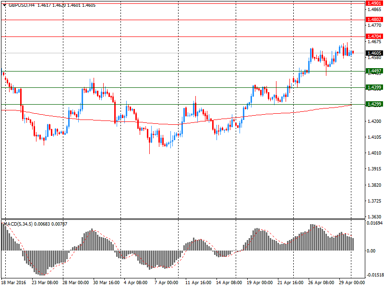The image size is (384, 288).
Task: Click the 18 Mar 2016 date label
Action: pos(13,283)
